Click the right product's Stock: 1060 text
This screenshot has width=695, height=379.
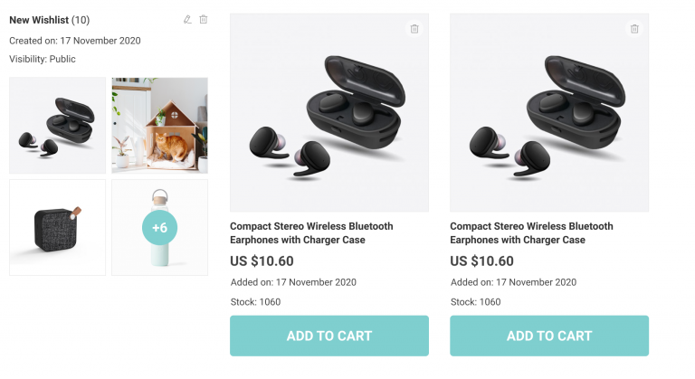point(475,301)
